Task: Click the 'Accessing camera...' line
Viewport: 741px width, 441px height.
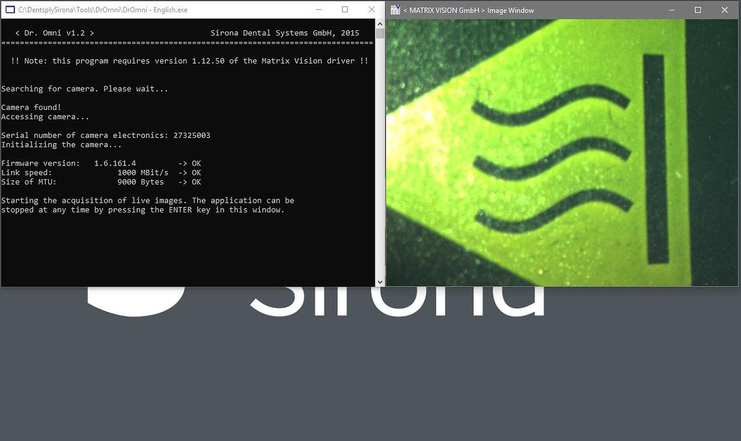Action: [45, 117]
